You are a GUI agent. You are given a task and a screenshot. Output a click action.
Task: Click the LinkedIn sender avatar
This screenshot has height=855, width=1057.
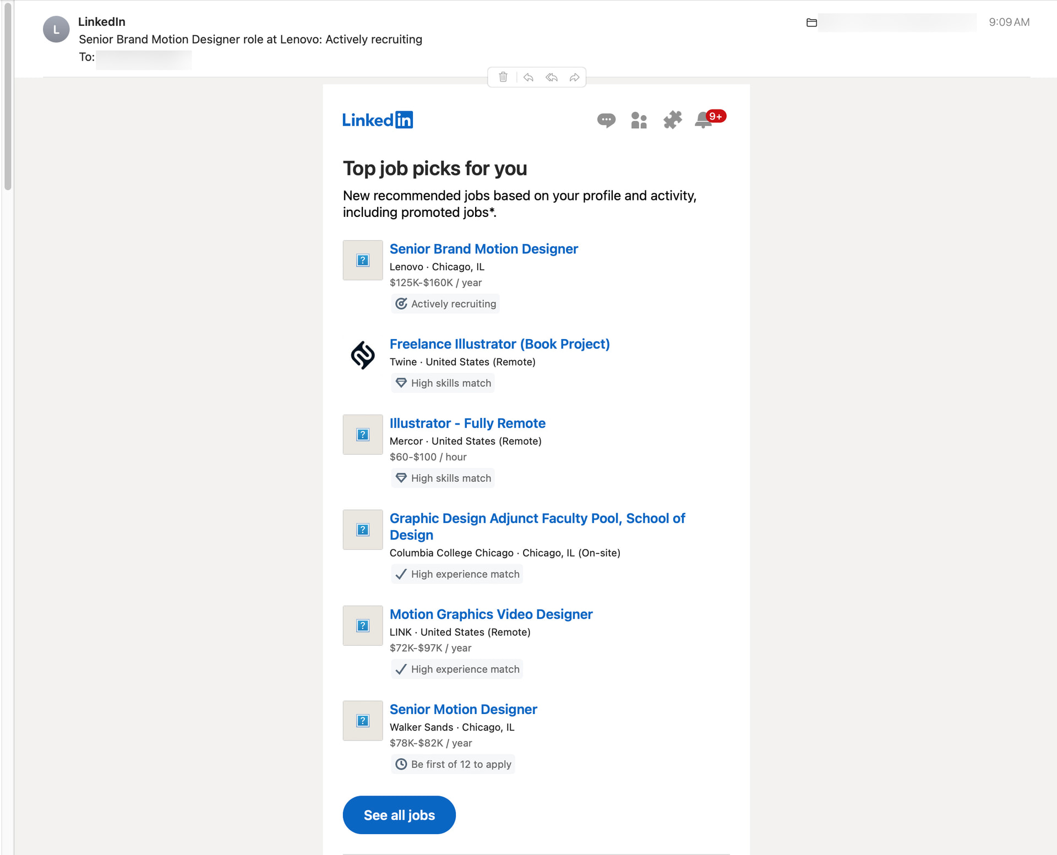pyautogui.click(x=56, y=30)
